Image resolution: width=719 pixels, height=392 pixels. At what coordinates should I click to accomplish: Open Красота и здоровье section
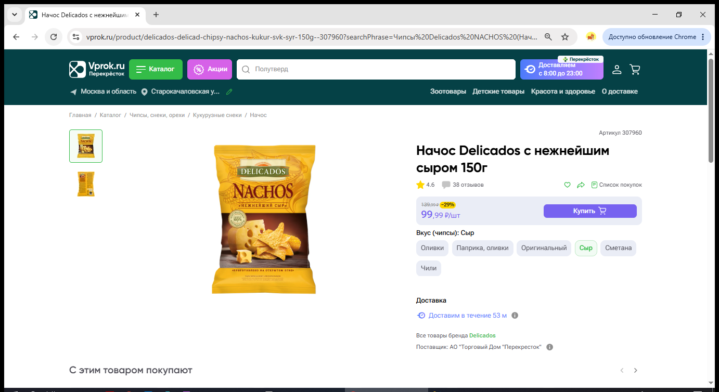click(563, 92)
